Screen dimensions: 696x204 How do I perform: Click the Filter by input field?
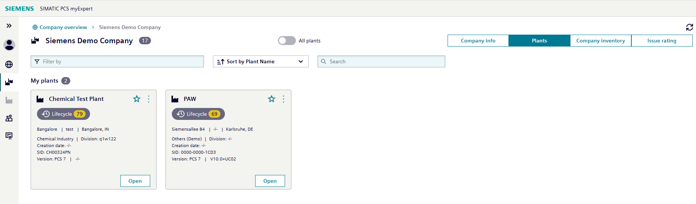(x=117, y=61)
